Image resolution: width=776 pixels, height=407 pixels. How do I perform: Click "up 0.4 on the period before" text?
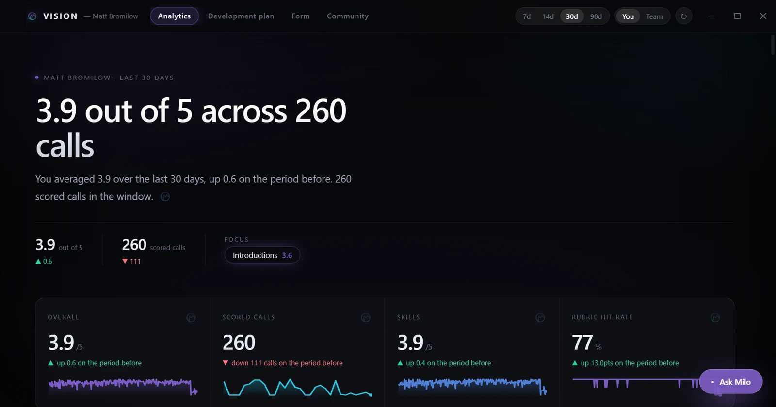coord(448,363)
